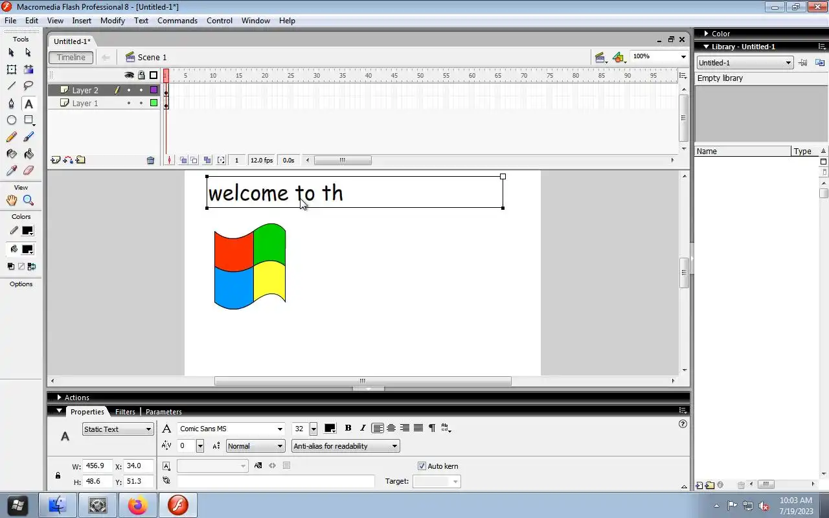The image size is (829, 518).
Task: Select the Eyedropper tool
Action: coord(11,171)
